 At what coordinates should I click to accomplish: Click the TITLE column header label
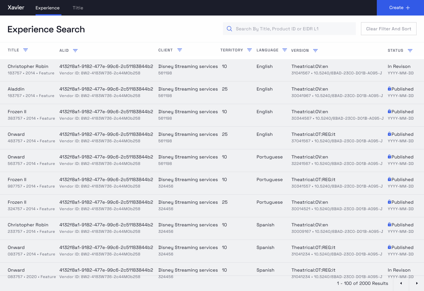14,50
